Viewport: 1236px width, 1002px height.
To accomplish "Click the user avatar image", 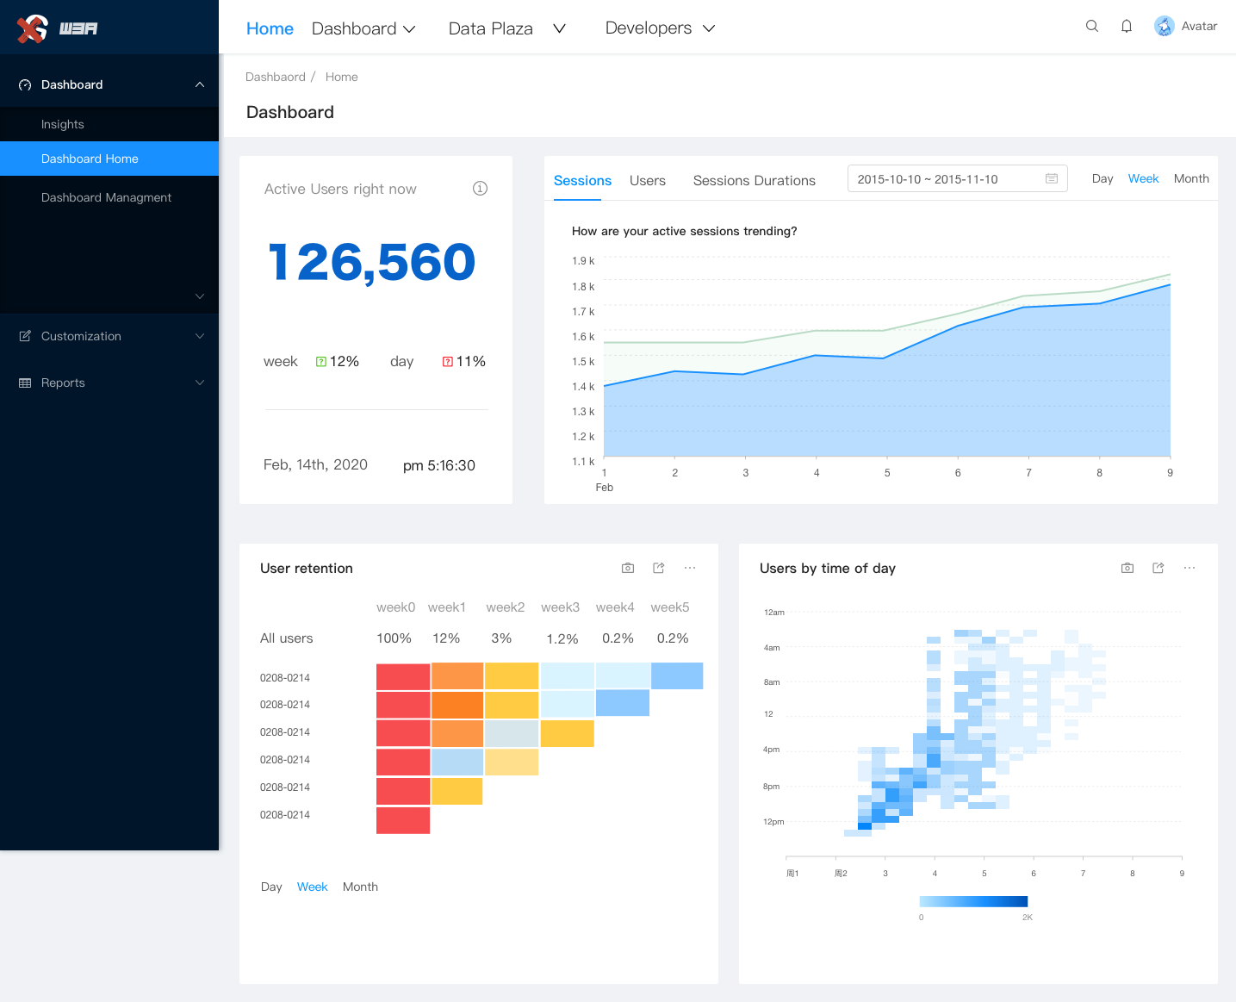I will coord(1165,26).
